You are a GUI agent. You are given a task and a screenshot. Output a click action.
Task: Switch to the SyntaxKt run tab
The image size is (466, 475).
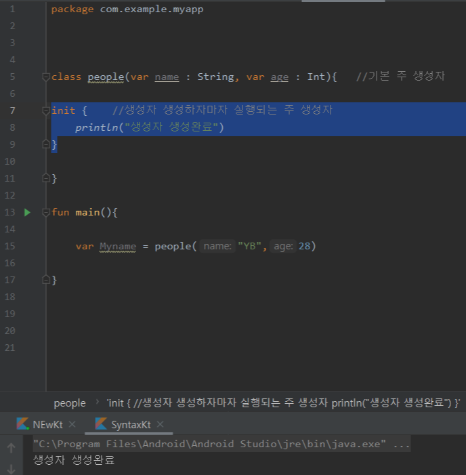click(131, 425)
